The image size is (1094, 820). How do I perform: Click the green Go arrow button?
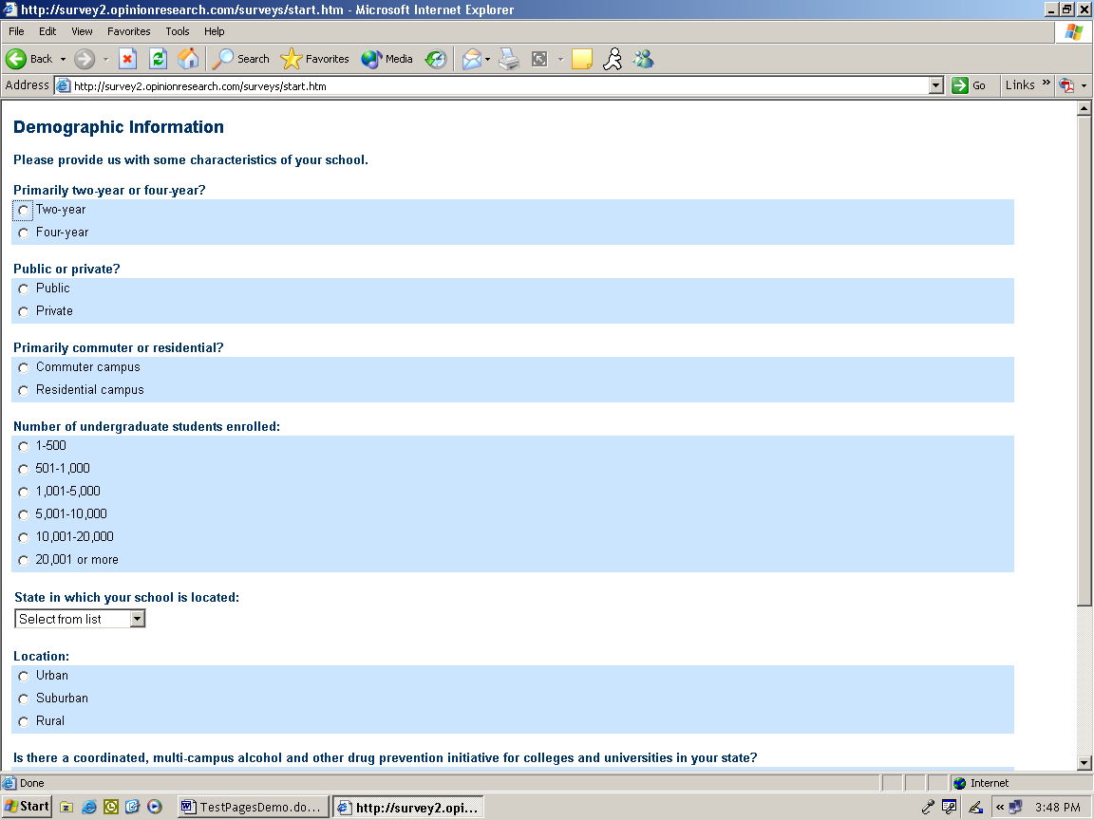(960, 85)
